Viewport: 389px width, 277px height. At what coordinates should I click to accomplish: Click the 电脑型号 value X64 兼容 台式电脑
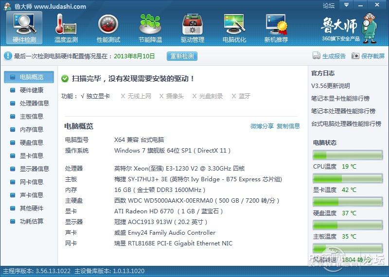(139, 140)
